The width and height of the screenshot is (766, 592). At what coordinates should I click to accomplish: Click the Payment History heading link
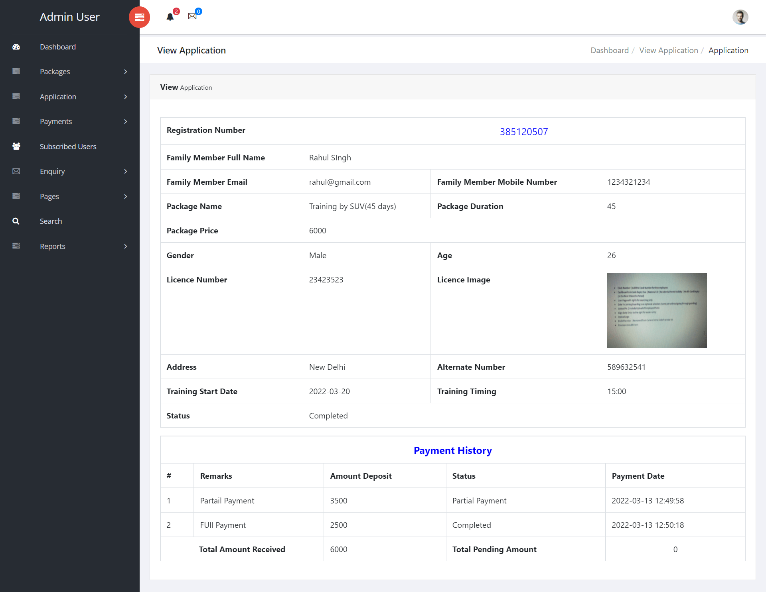(x=452, y=450)
